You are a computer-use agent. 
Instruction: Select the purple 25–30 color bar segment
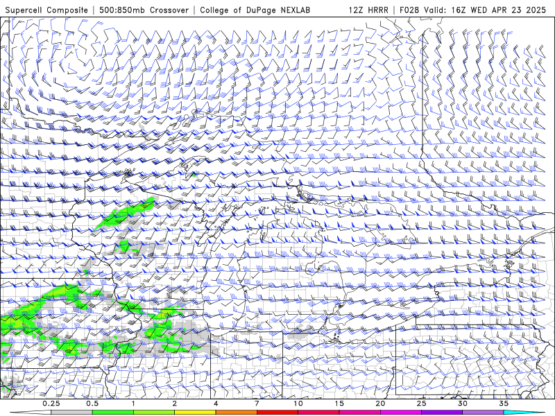click(x=442, y=413)
